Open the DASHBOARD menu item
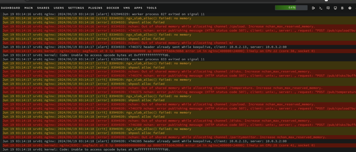 (x=10, y=8)
